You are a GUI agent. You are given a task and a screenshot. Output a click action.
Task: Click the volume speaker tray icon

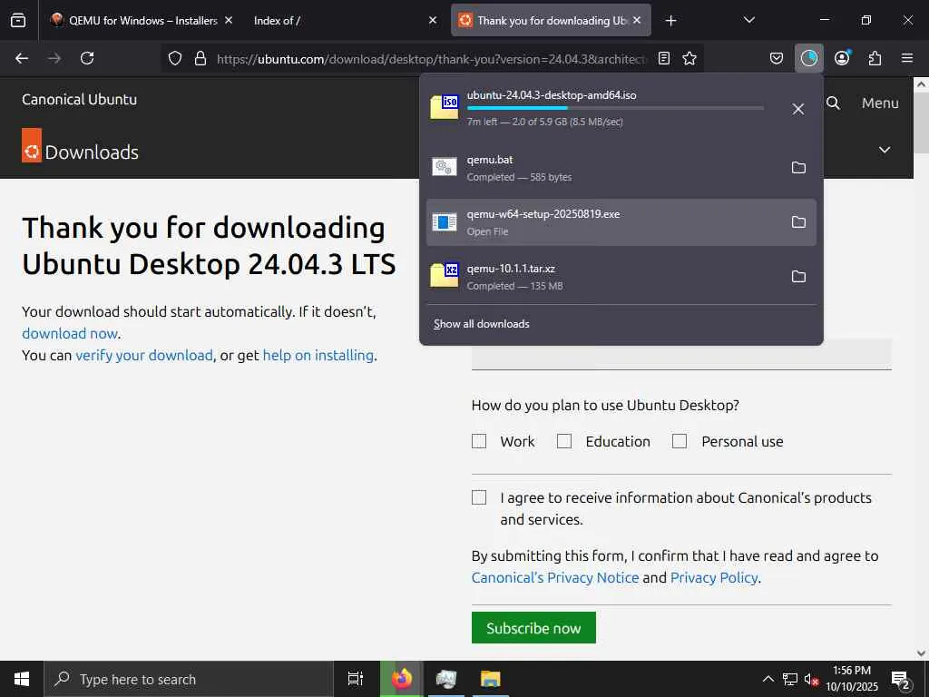coord(811,680)
